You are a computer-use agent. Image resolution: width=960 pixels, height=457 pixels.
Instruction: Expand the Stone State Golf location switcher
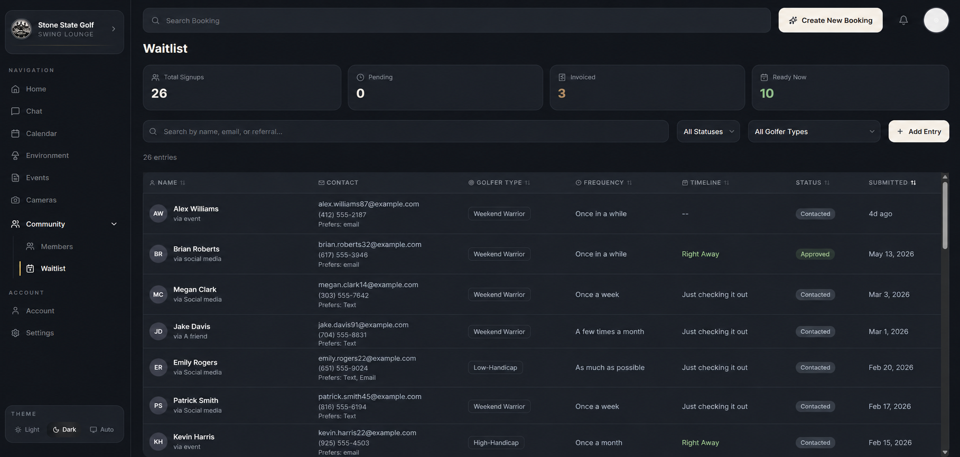114,29
